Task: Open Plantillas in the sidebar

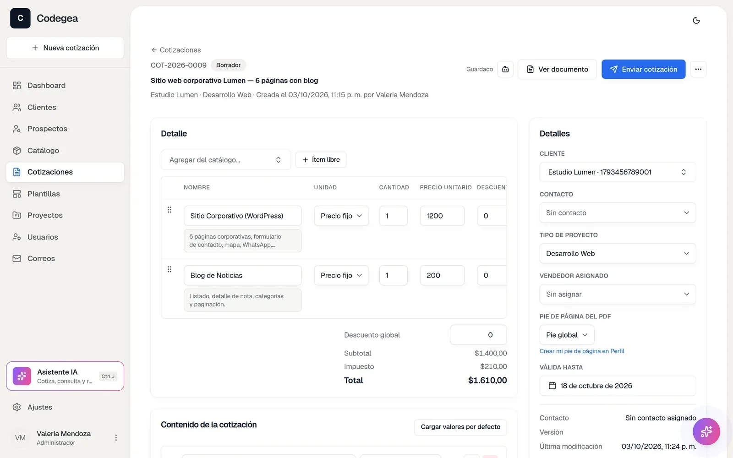Action: (x=65, y=194)
